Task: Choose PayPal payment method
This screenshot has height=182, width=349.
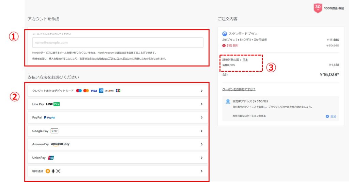Action: pos(118,117)
